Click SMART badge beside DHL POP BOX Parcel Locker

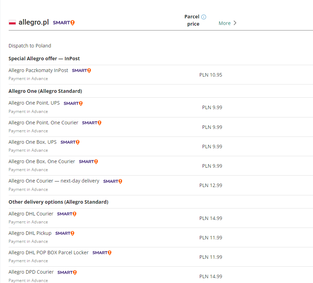pos(102,253)
